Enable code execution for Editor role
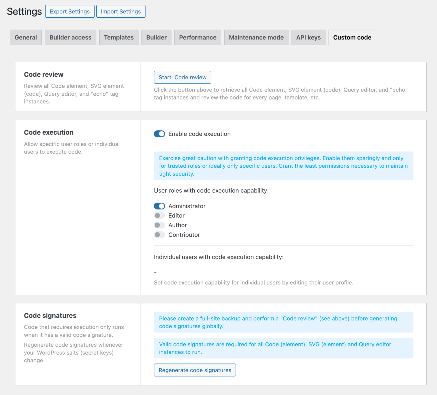This screenshot has height=395, width=437. tap(159, 216)
